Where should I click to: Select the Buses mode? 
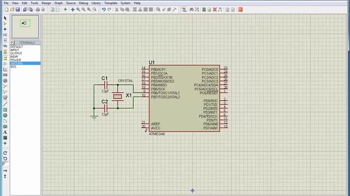tap(5, 46)
